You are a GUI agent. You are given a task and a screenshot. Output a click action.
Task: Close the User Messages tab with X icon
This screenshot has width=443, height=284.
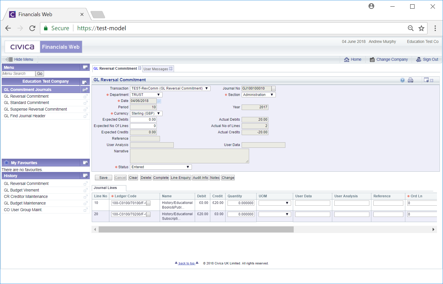pos(171,69)
